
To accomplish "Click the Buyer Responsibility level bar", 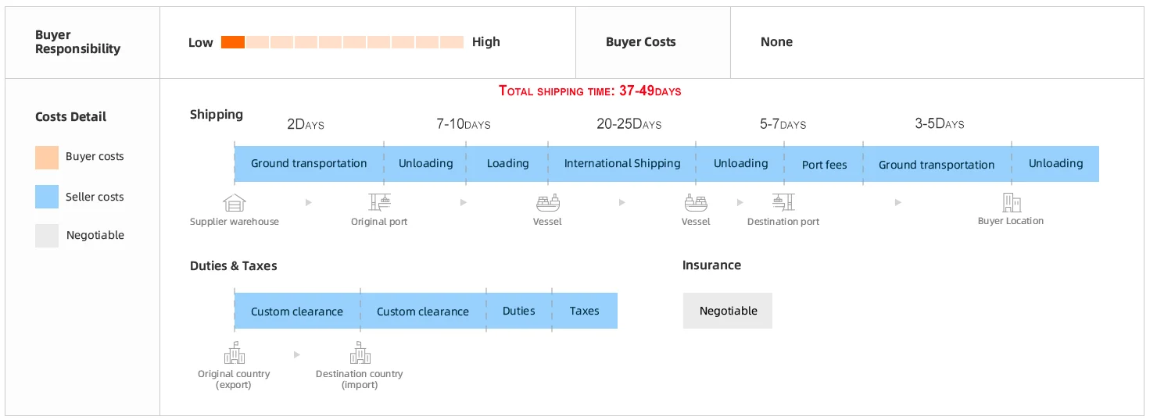I will pos(342,42).
